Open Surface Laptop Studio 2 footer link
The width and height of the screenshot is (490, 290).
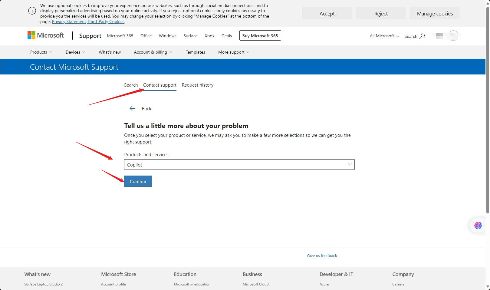[x=44, y=284]
